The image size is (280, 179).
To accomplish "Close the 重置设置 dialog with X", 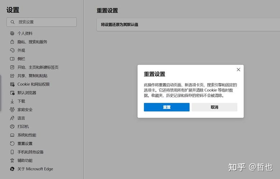I will (238, 70).
